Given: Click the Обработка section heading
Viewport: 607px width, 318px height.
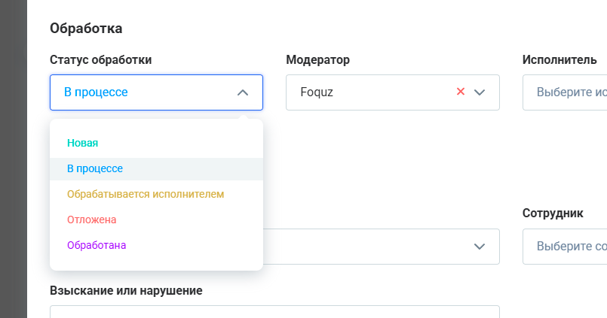Looking at the screenshot, I should click(x=86, y=29).
